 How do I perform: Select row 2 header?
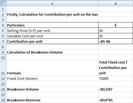click(3, 14)
